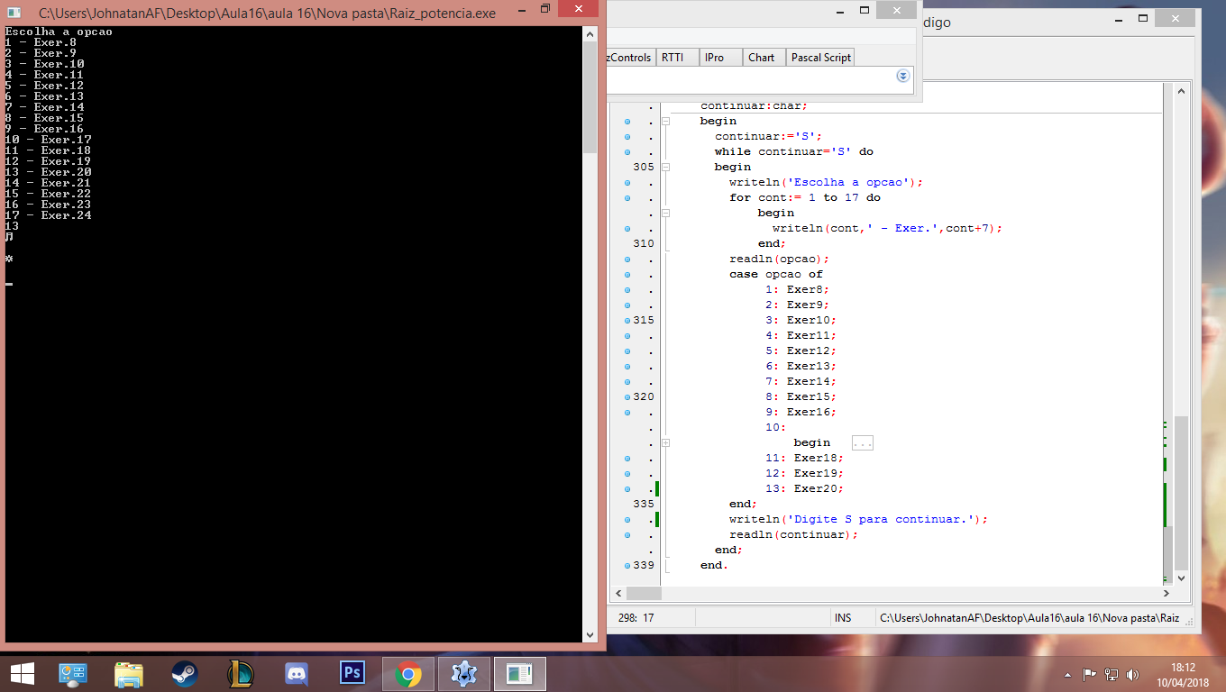
Task: Click console window scrollbar down arrow
Action: pos(590,634)
